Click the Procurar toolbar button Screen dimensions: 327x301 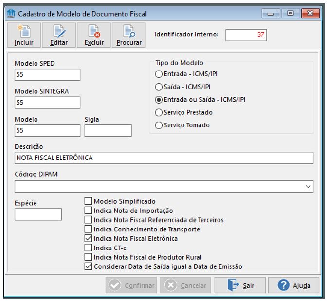129,35
